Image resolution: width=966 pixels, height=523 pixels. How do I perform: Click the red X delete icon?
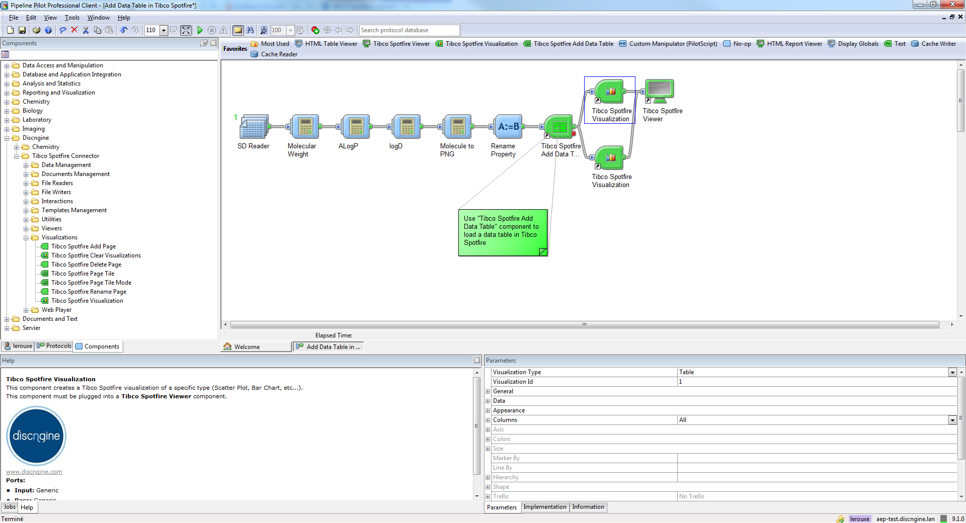tap(74, 30)
